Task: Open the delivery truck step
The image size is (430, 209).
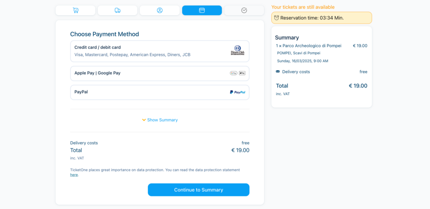Action: pyautogui.click(x=118, y=11)
